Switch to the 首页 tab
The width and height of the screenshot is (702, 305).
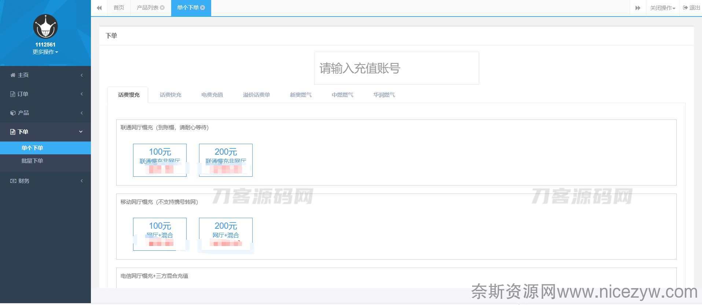(119, 8)
